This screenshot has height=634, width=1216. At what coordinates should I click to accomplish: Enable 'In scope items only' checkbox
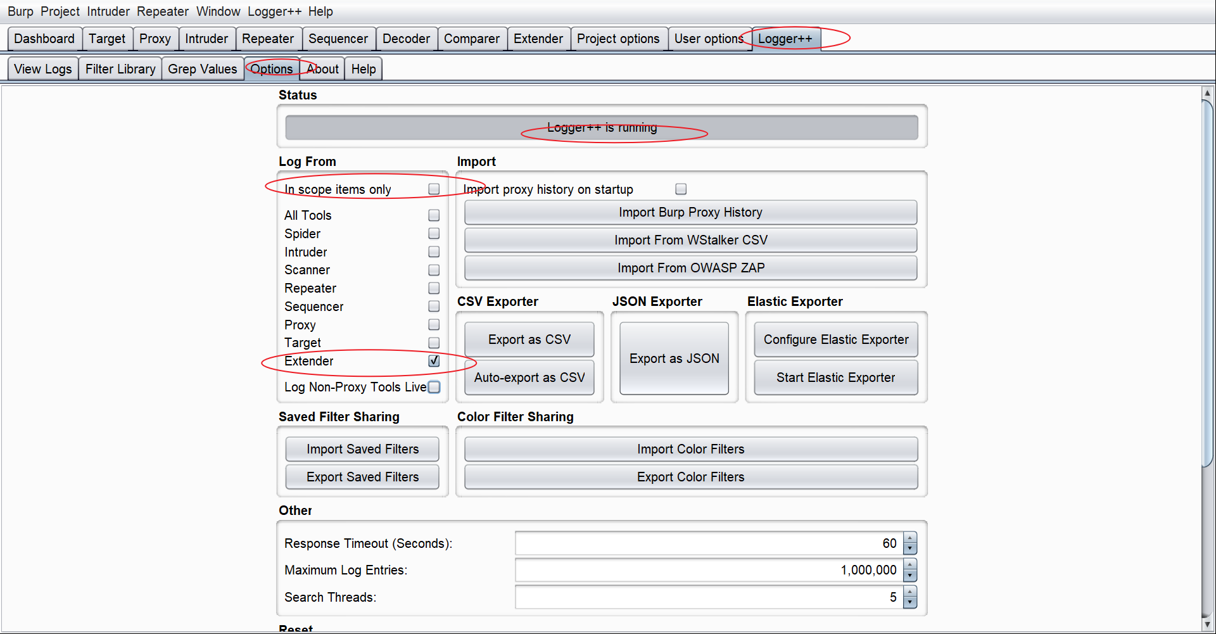pos(434,189)
